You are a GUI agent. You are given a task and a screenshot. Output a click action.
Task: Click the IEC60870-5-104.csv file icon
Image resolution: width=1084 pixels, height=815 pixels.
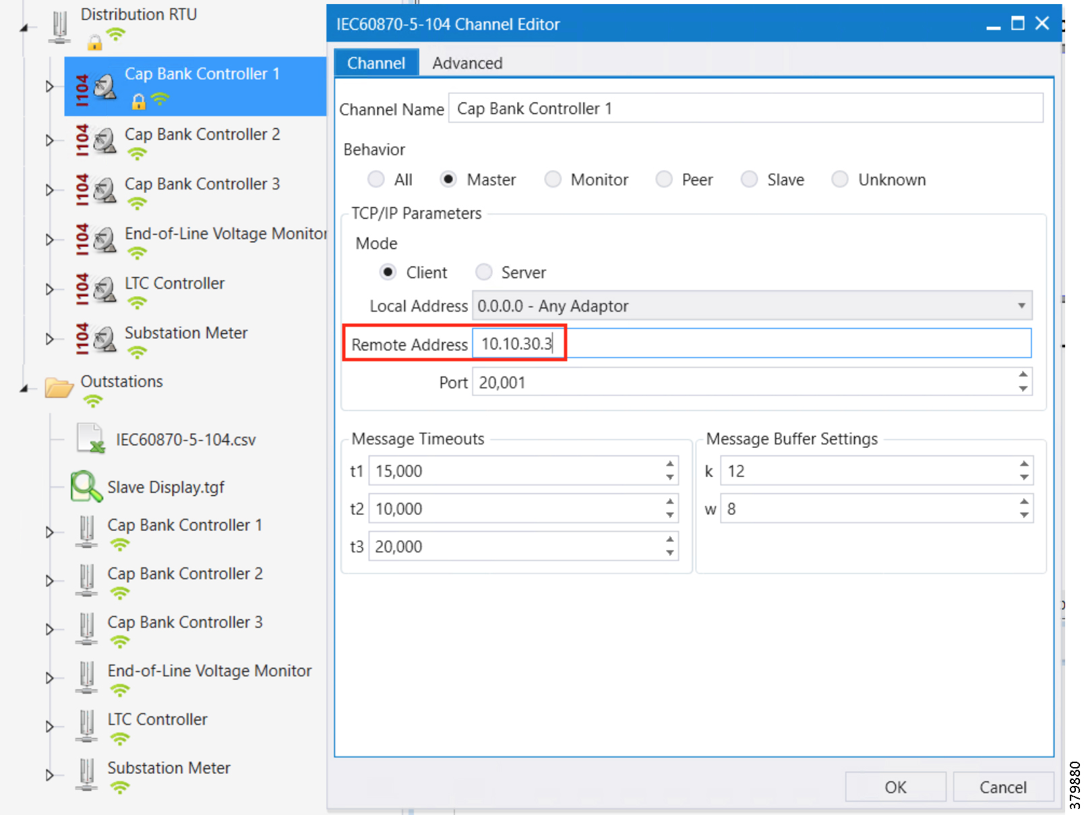click(x=90, y=439)
